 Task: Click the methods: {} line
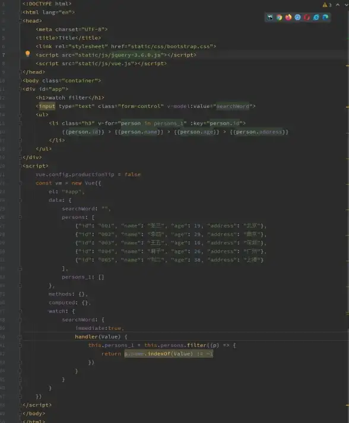68,294
